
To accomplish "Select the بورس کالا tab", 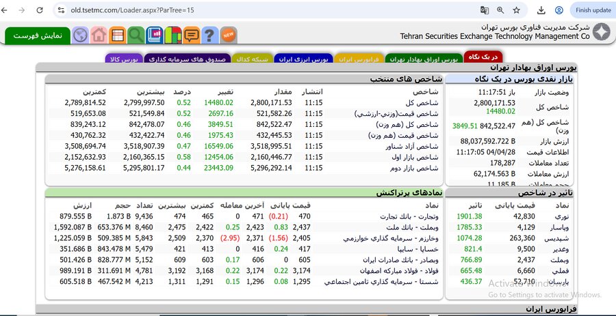I will [124, 59].
